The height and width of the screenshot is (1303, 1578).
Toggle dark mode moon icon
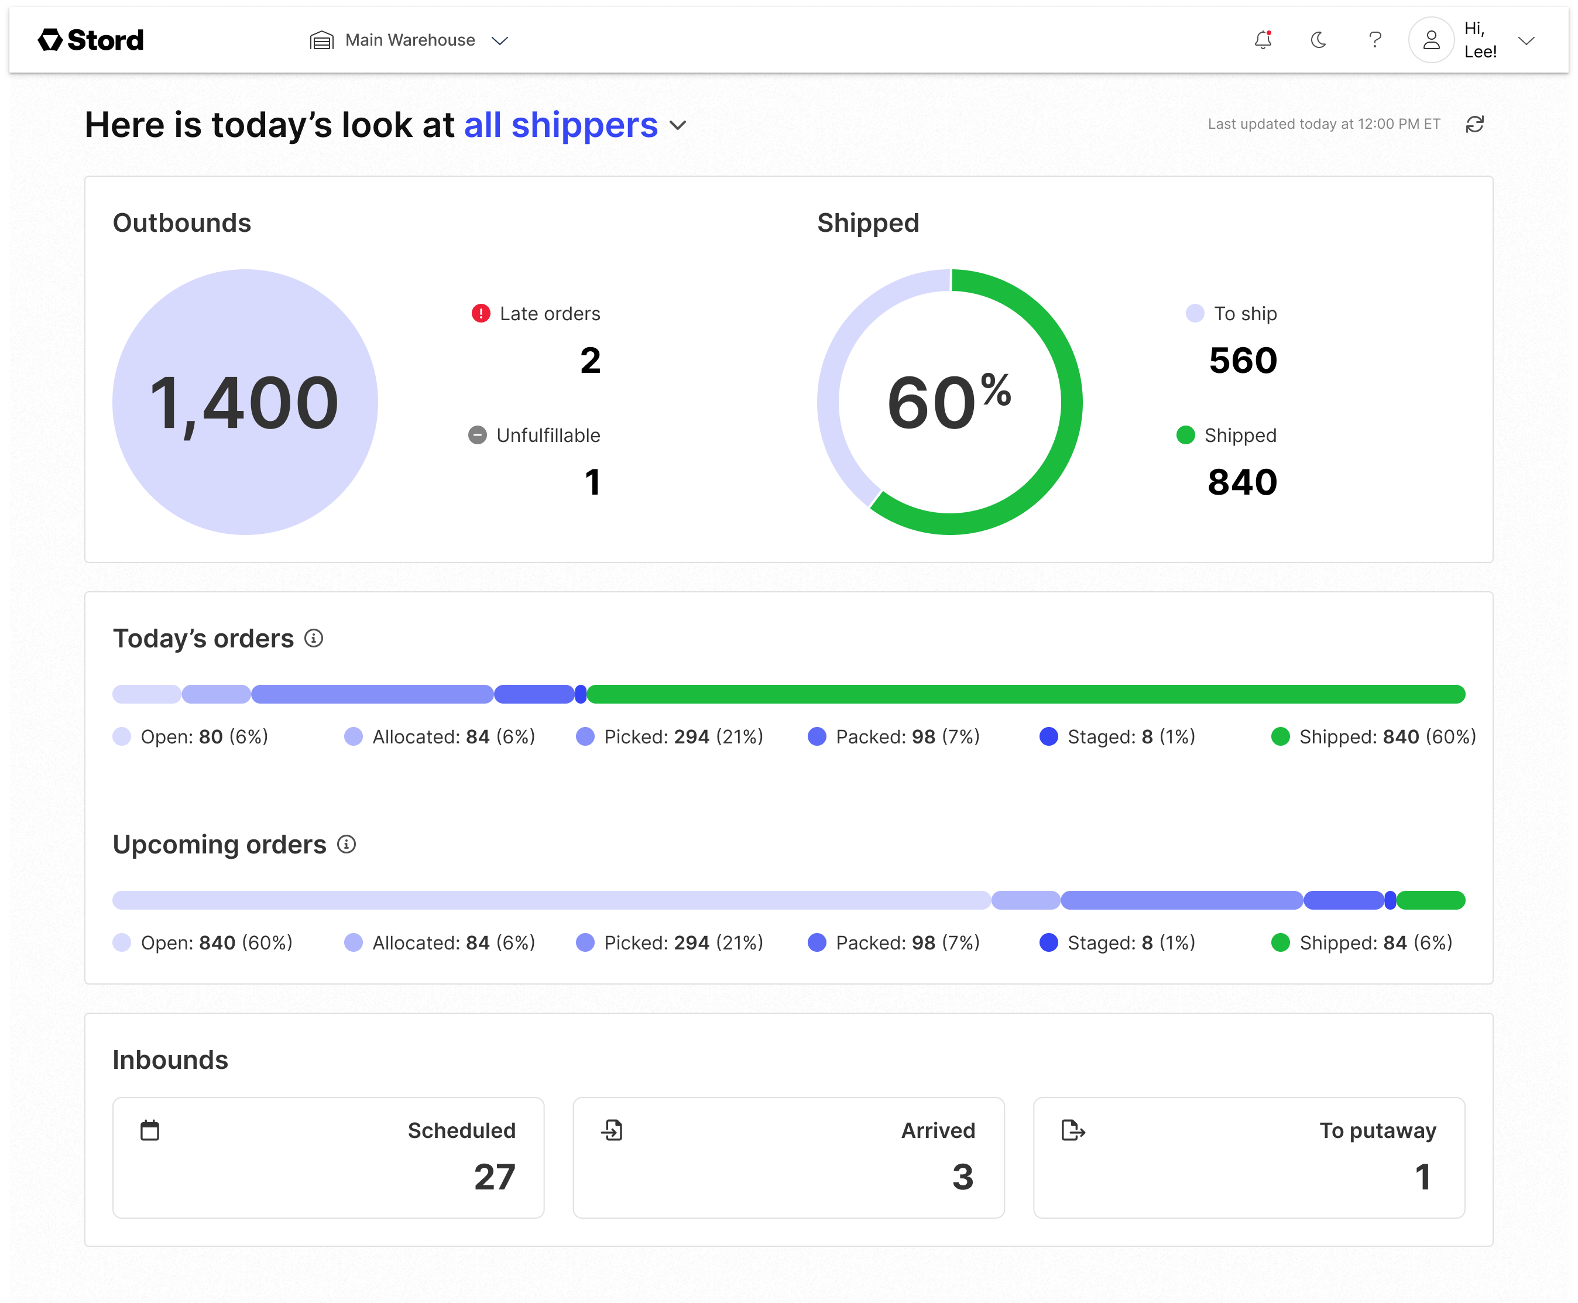(x=1318, y=40)
